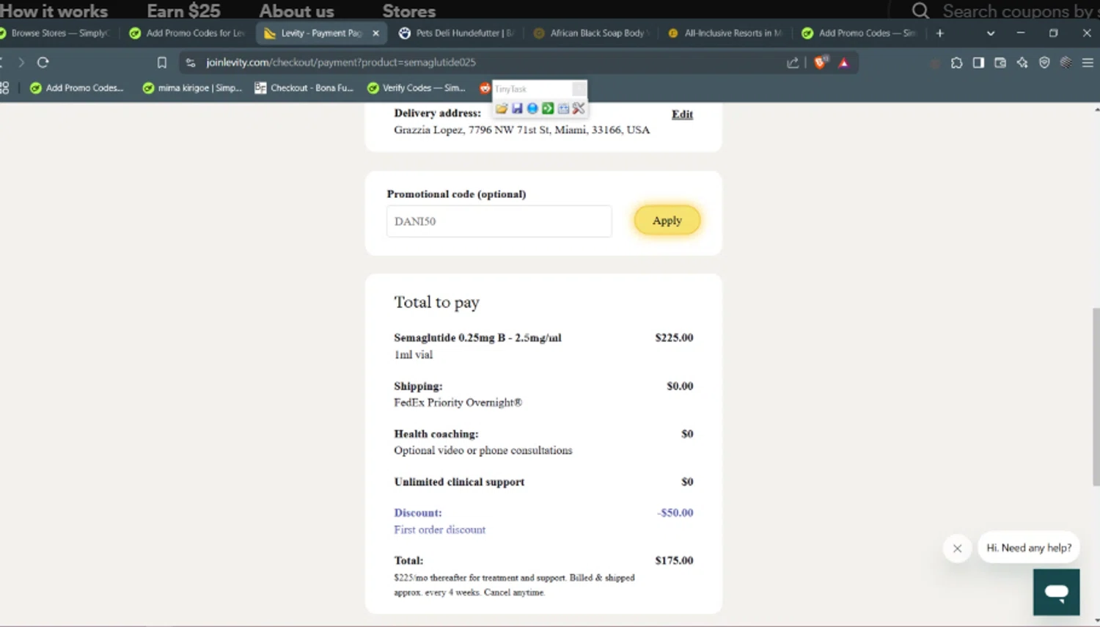The image size is (1100, 627).
Task: Reload the page with the refresh icon
Action: click(x=43, y=62)
